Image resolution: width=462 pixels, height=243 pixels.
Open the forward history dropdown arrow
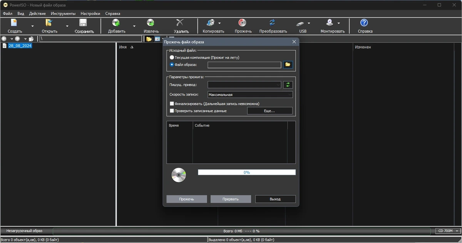pyautogui.click(x=25, y=39)
